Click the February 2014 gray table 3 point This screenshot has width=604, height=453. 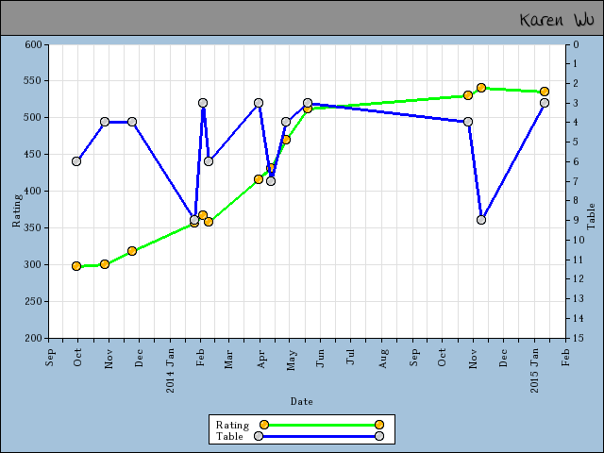pos(203,103)
